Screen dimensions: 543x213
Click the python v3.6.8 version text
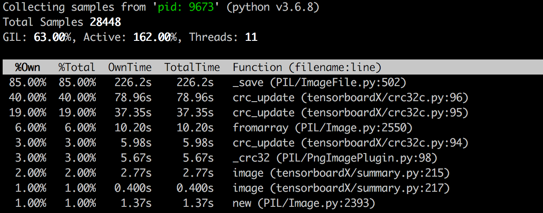click(x=273, y=7)
